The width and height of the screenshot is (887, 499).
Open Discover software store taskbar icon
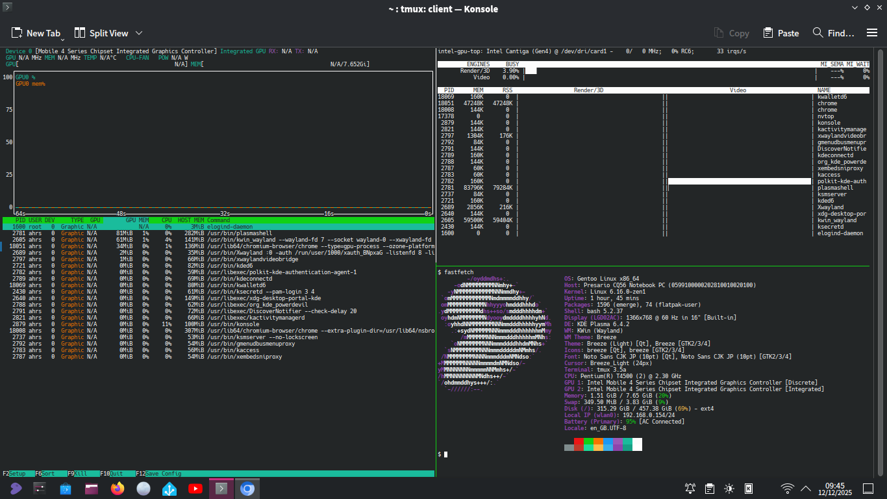(66, 489)
